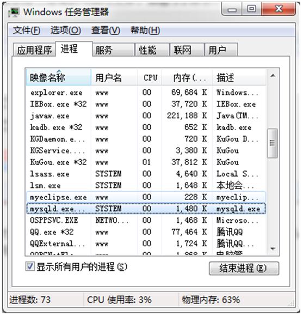Sort by 内存 column header
303x316 pixels.
pos(187,77)
